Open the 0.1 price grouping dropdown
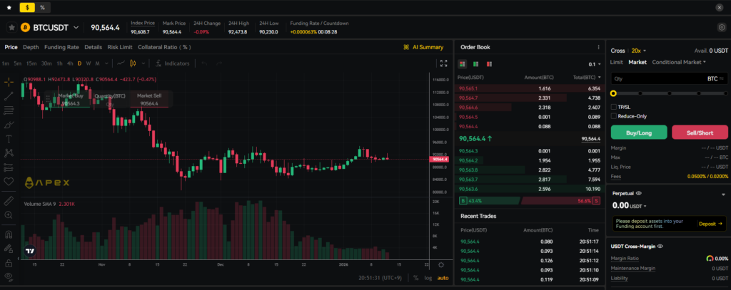 (595, 64)
